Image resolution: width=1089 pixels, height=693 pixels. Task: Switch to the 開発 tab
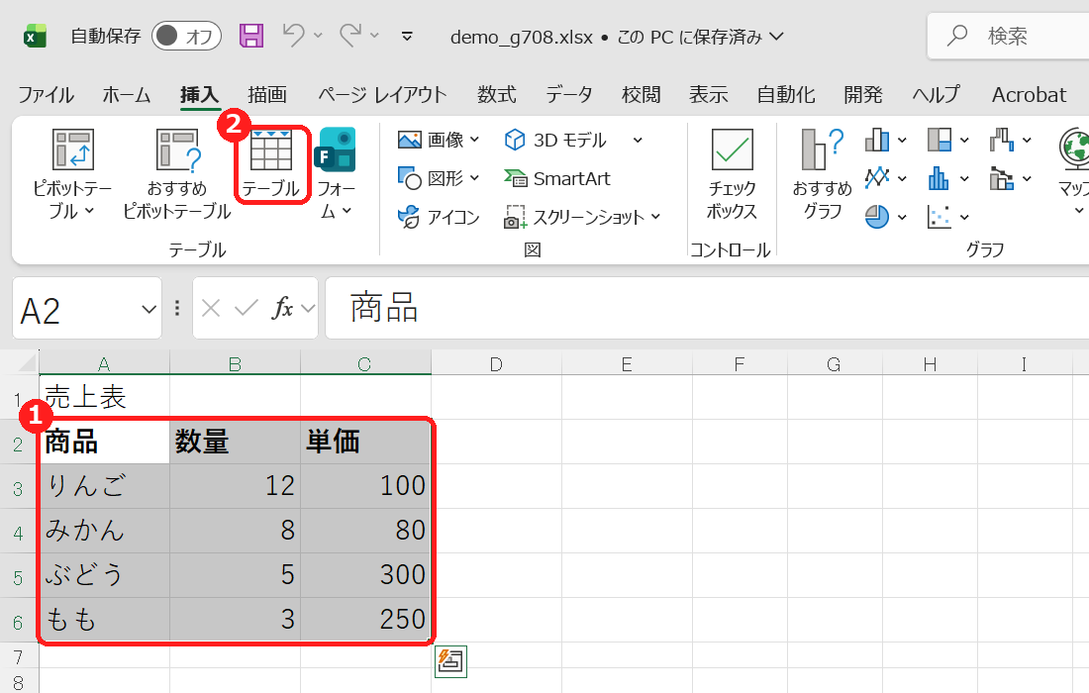click(x=863, y=94)
